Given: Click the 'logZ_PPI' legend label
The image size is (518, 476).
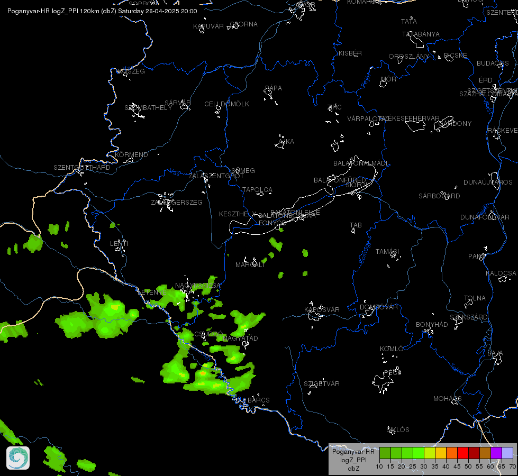Looking at the screenshot, I should tap(353, 460).
